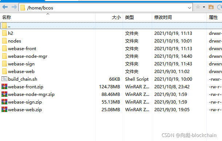Click the nodes folder icon
This screenshot has height=141, width=222.
point(4,41)
